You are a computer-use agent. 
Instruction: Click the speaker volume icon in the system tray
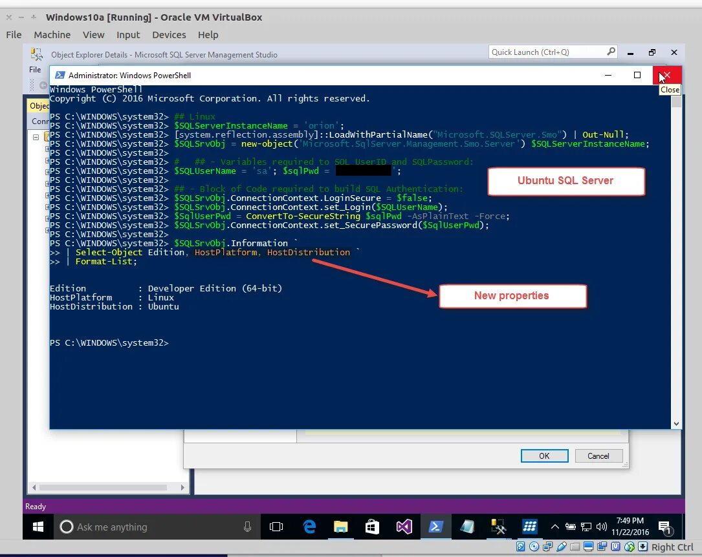(602, 527)
